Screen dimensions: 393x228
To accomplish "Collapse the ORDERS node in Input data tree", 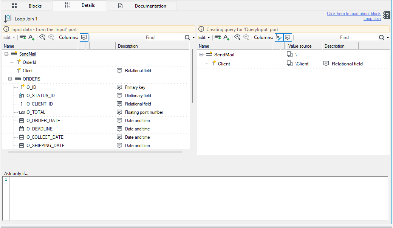I will pos(10,79).
